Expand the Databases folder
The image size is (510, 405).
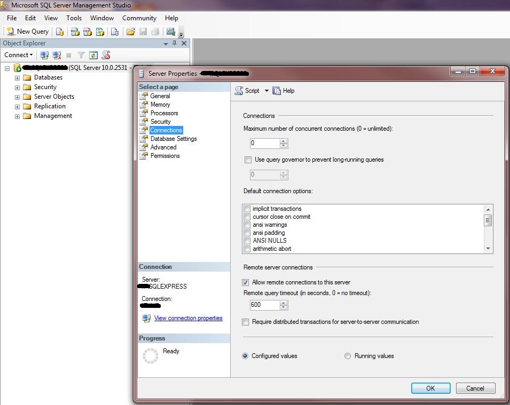(x=17, y=78)
